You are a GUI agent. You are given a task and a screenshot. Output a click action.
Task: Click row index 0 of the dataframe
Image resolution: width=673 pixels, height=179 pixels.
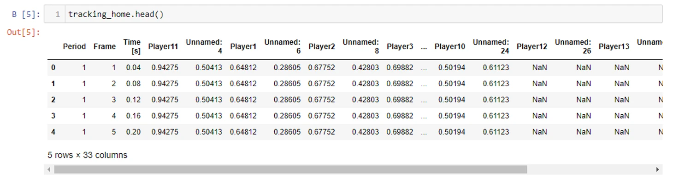click(53, 68)
